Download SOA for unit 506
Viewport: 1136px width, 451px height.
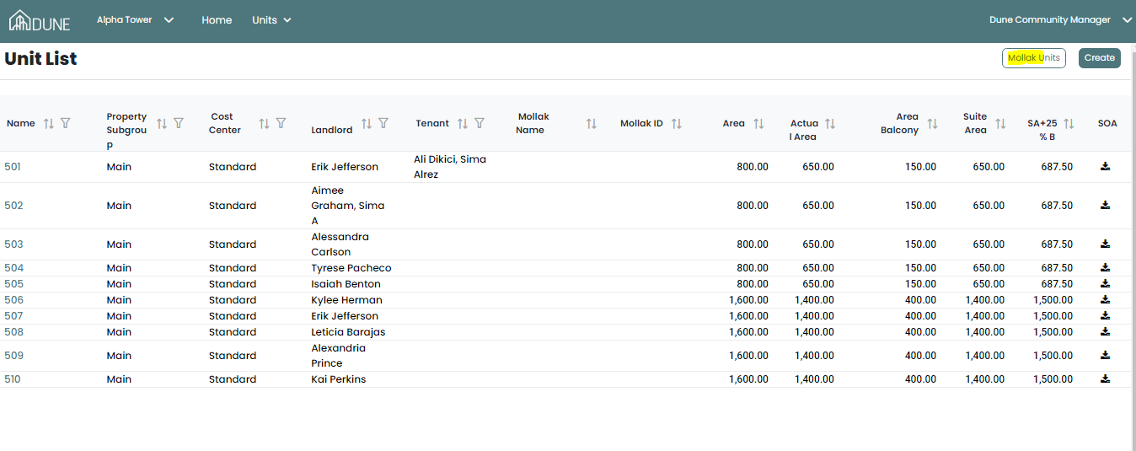point(1106,299)
